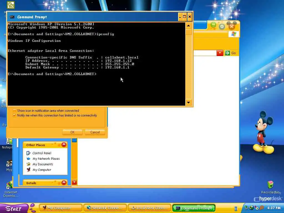
Task: Click the Command Prompt title bar icon
Action: (12, 17)
